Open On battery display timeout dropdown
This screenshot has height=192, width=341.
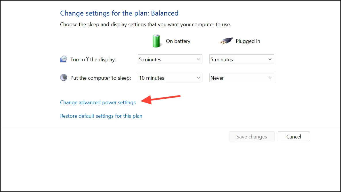[170, 59]
